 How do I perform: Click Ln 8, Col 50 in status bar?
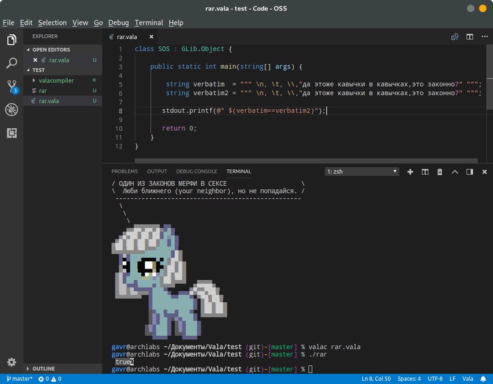376,379
